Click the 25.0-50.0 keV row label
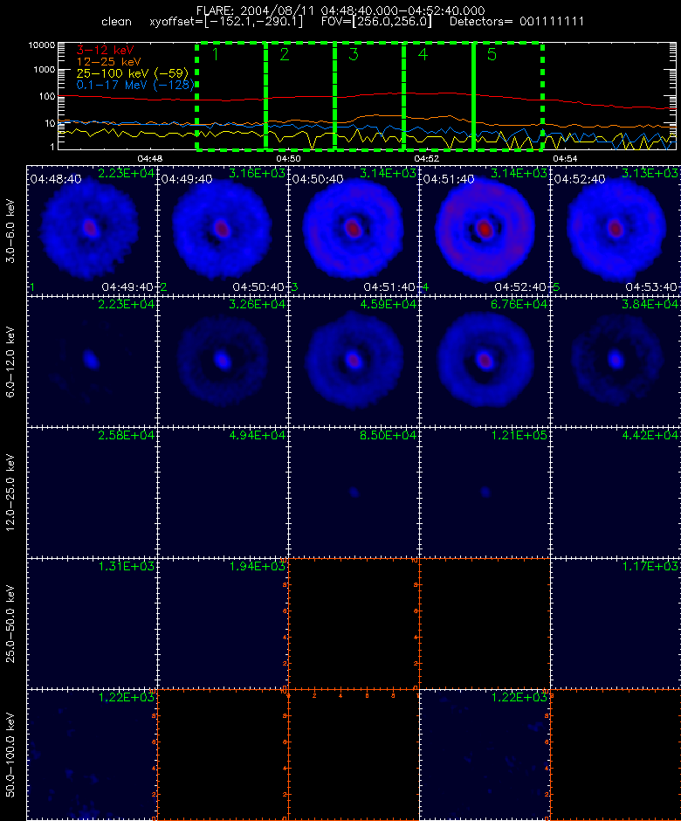Image resolution: width=681 pixels, height=821 pixels. click(10, 624)
